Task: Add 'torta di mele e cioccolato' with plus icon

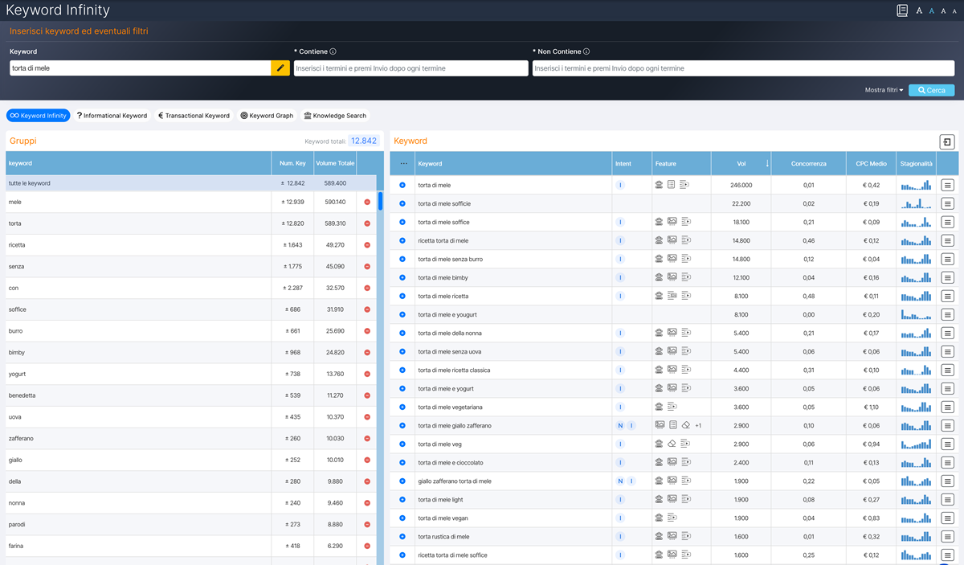Action: point(402,462)
